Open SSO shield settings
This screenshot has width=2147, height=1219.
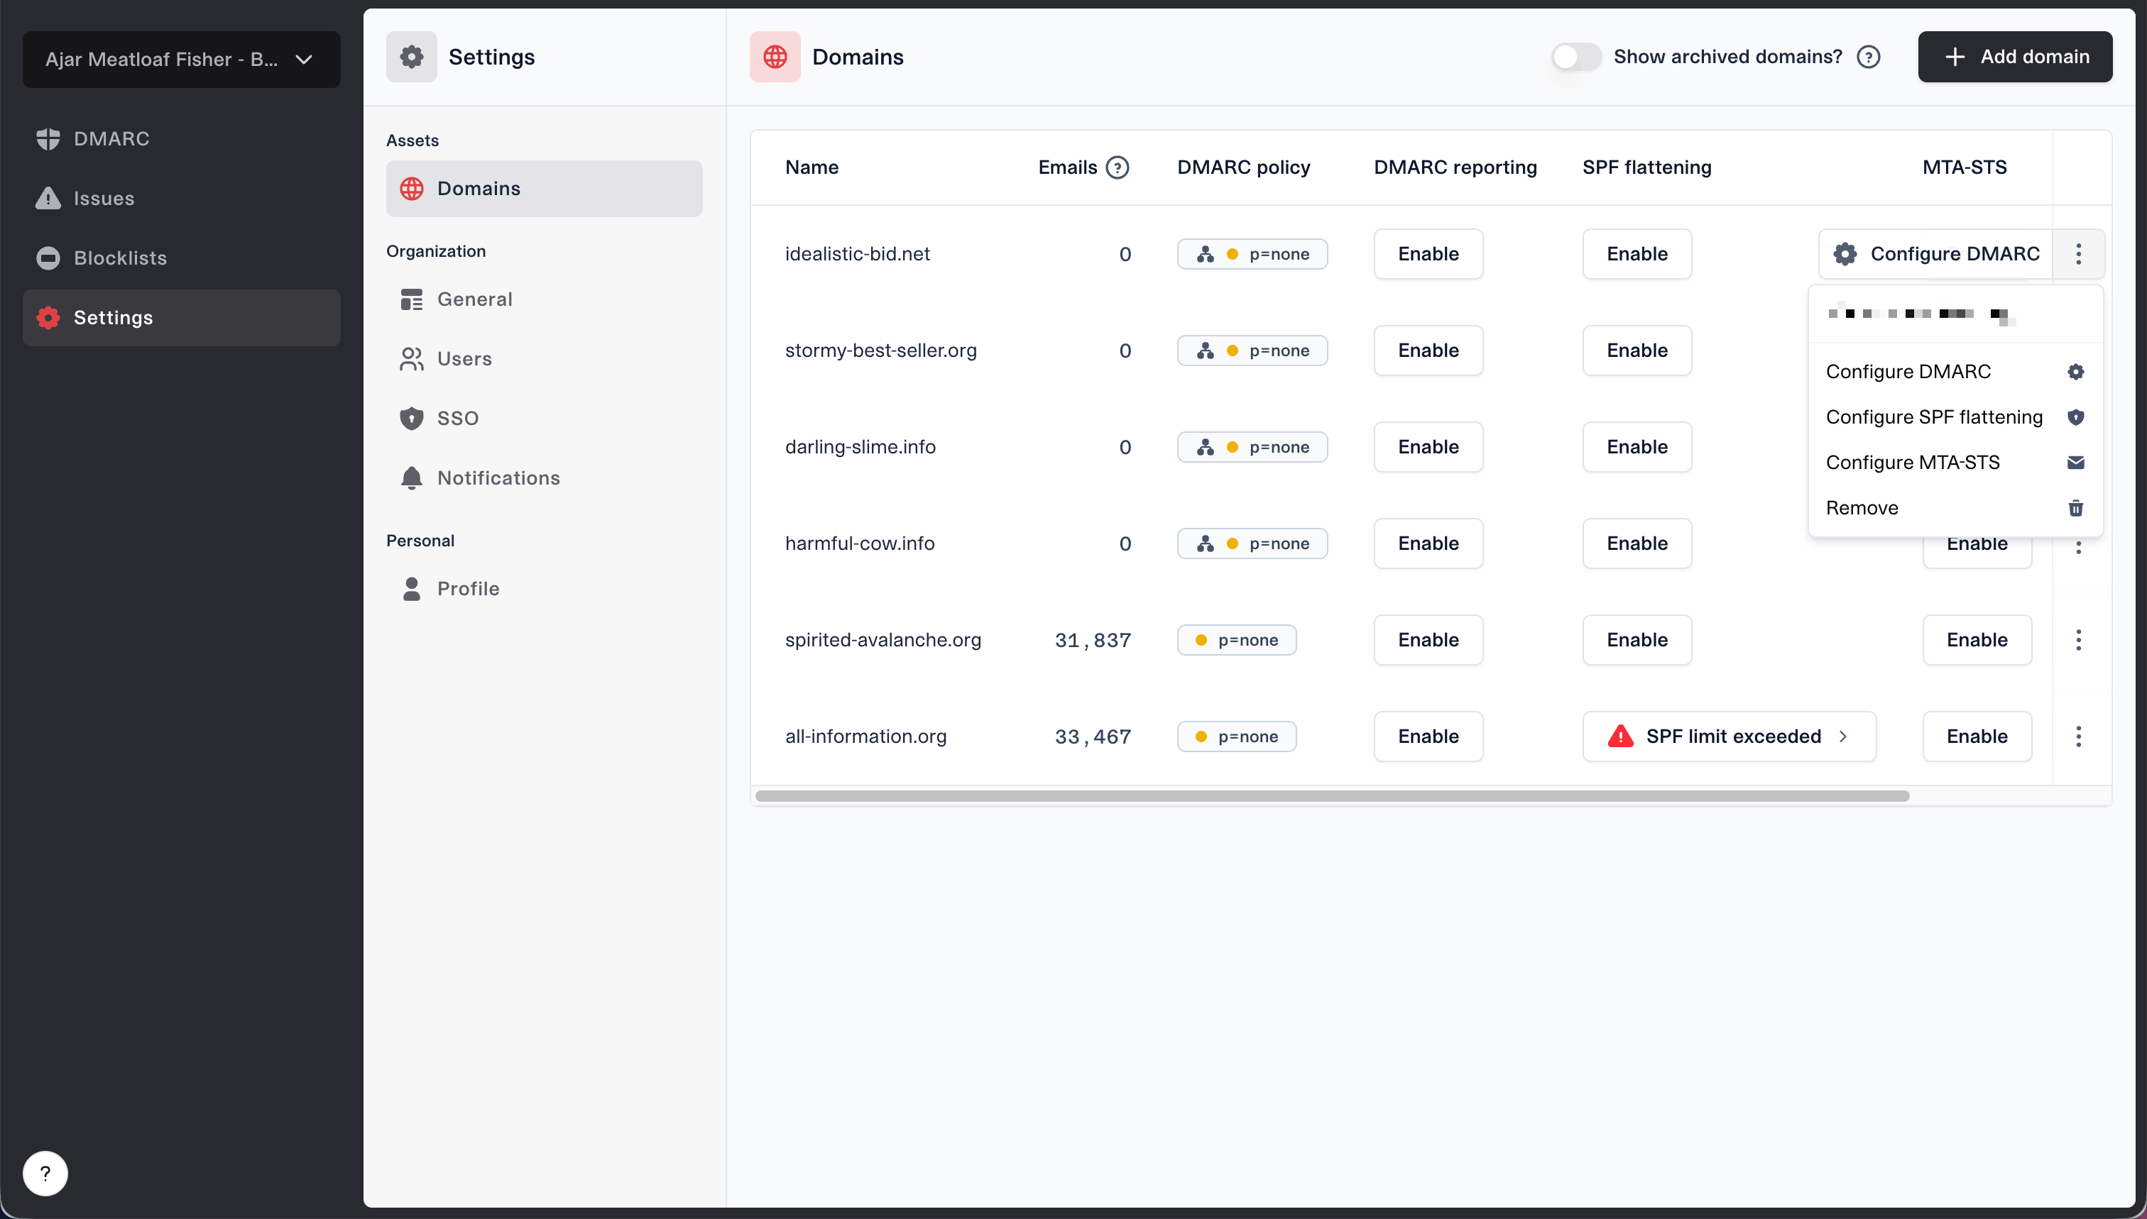point(457,418)
